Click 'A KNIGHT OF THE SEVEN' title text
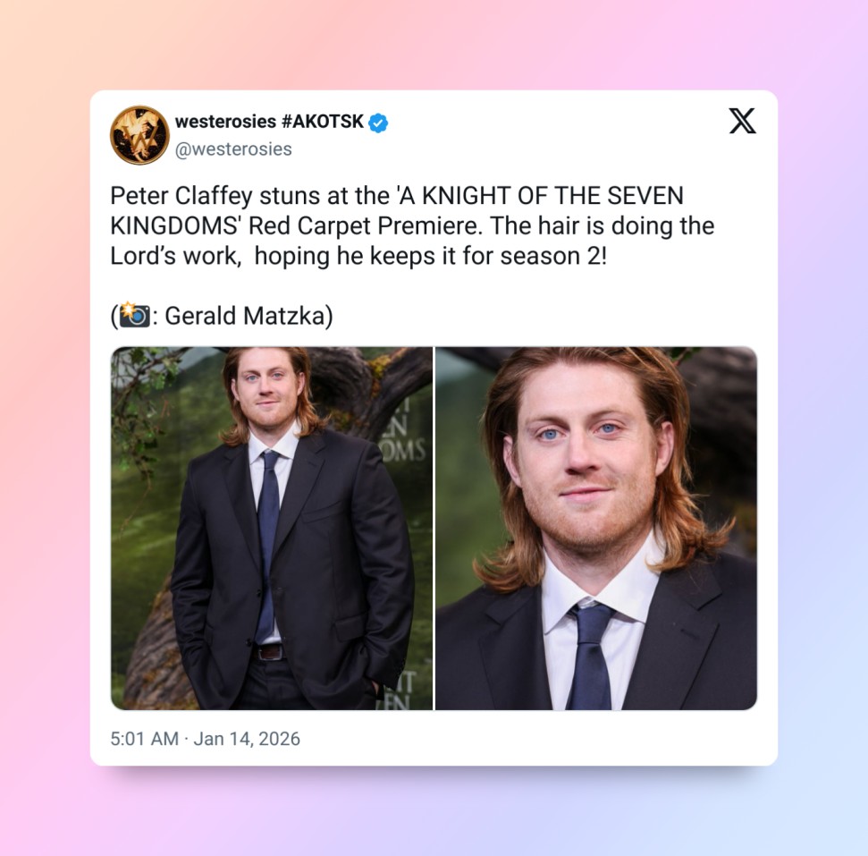 point(540,196)
